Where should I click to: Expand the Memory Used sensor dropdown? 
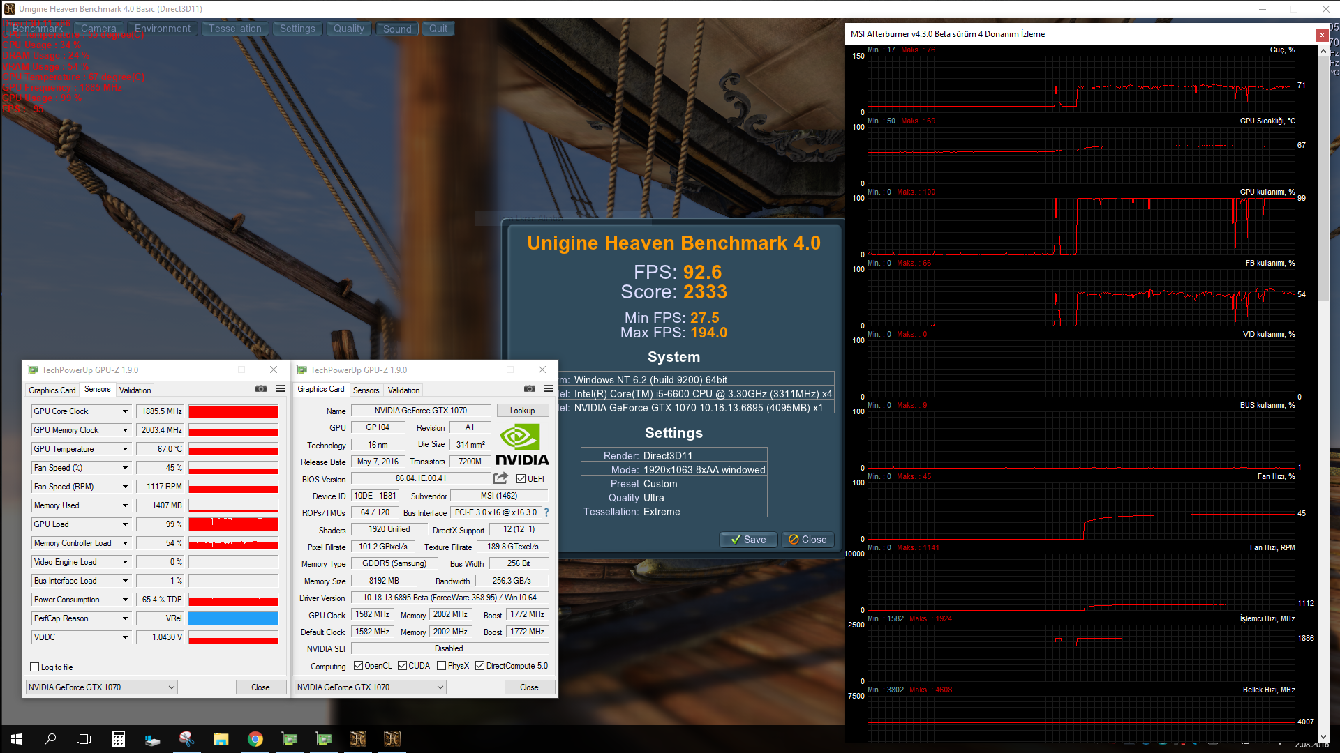(126, 505)
